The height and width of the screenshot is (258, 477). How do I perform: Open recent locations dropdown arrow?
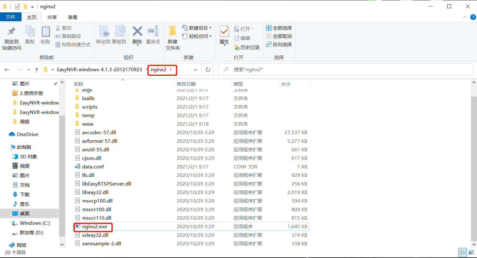point(28,70)
